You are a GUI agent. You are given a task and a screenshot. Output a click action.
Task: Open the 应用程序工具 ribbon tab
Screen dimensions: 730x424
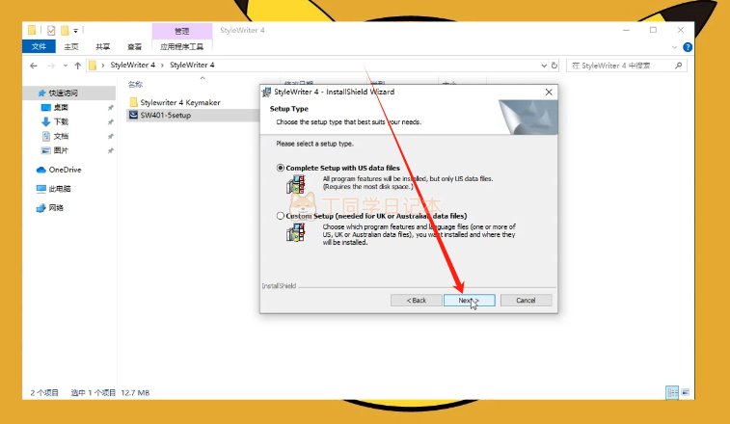181,46
